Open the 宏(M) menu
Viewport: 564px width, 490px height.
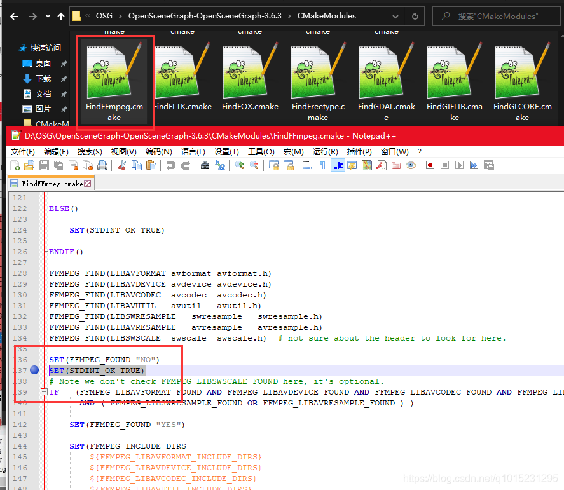294,152
